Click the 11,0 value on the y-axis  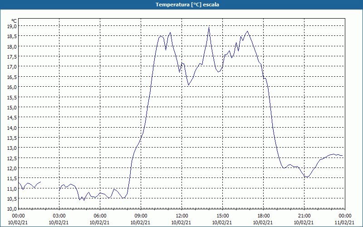[12, 188]
